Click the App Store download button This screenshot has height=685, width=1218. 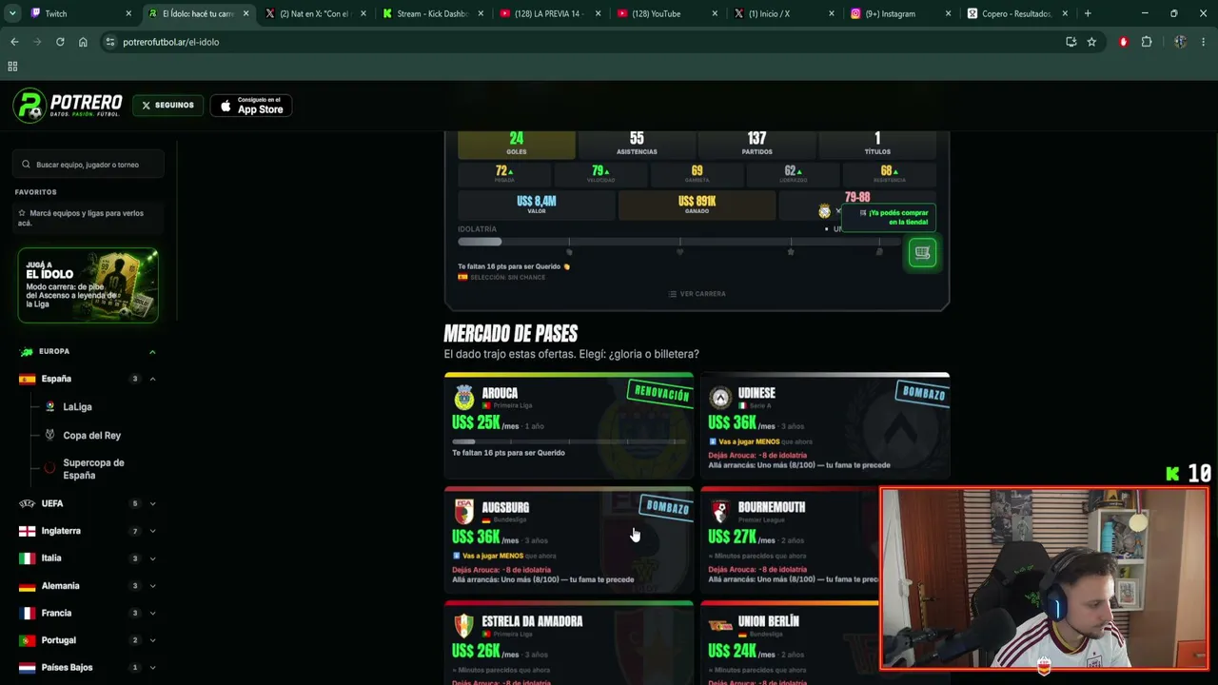pos(251,106)
